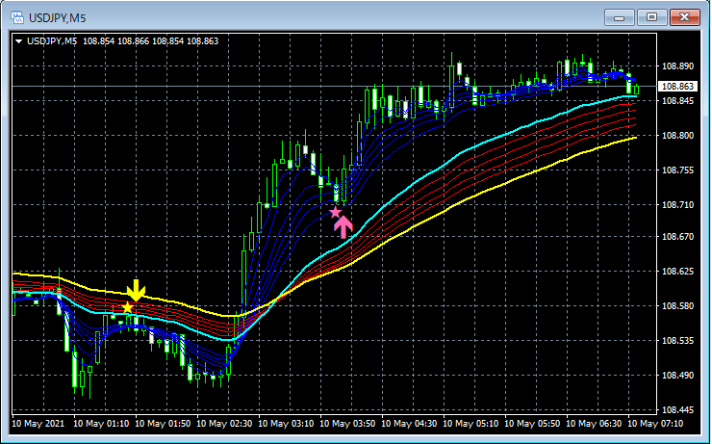Close the USDJPY,M5 chart window
712x444 pixels.
pos(685,17)
